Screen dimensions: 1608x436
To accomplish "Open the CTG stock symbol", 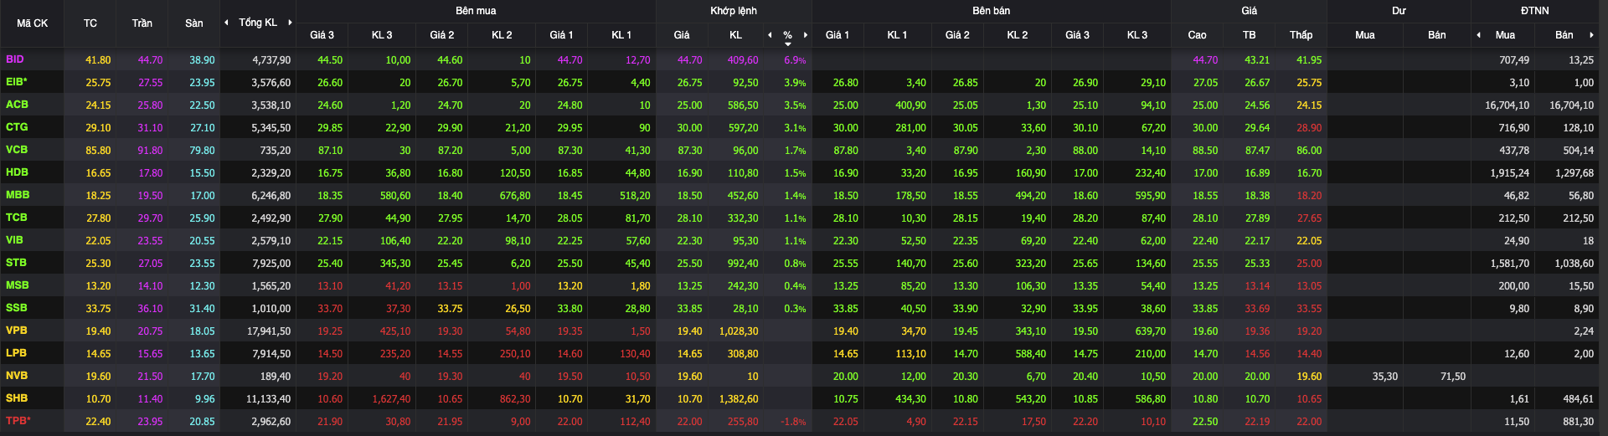I will pyautogui.click(x=17, y=127).
